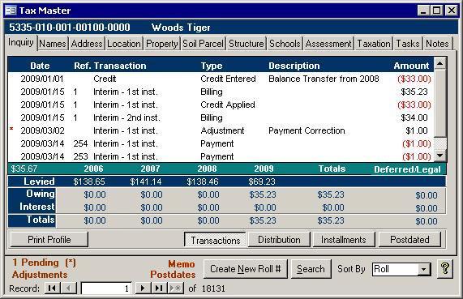The width and height of the screenshot is (463, 299).
Task: Click the Type column header
Action: [x=212, y=66]
